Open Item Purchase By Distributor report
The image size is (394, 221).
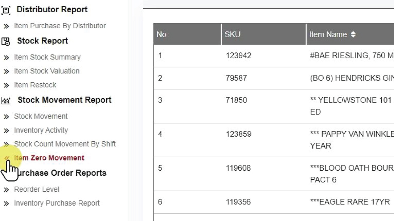tap(60, 26)
